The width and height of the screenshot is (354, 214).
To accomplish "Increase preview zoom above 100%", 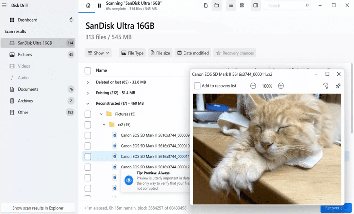I will (280, 86).
